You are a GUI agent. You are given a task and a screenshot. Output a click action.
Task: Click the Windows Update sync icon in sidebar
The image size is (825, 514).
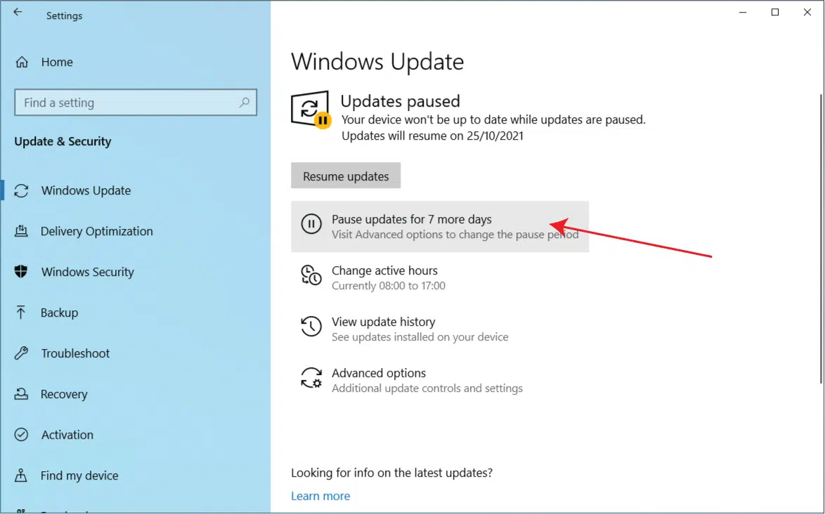pos(21,190)
